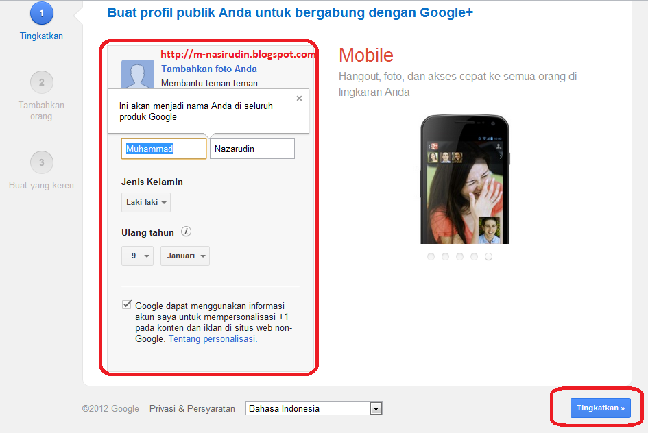
Task: Click Buat yang keren step label
Action: pyautogui.click(x=41, y=186)
